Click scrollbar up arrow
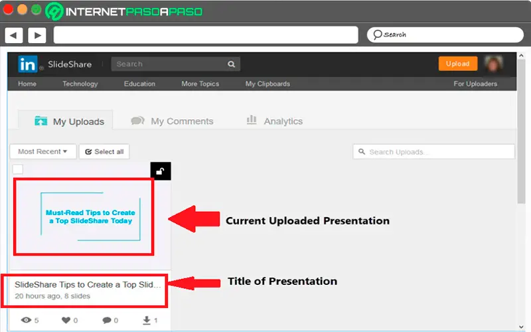 point(521,56)
